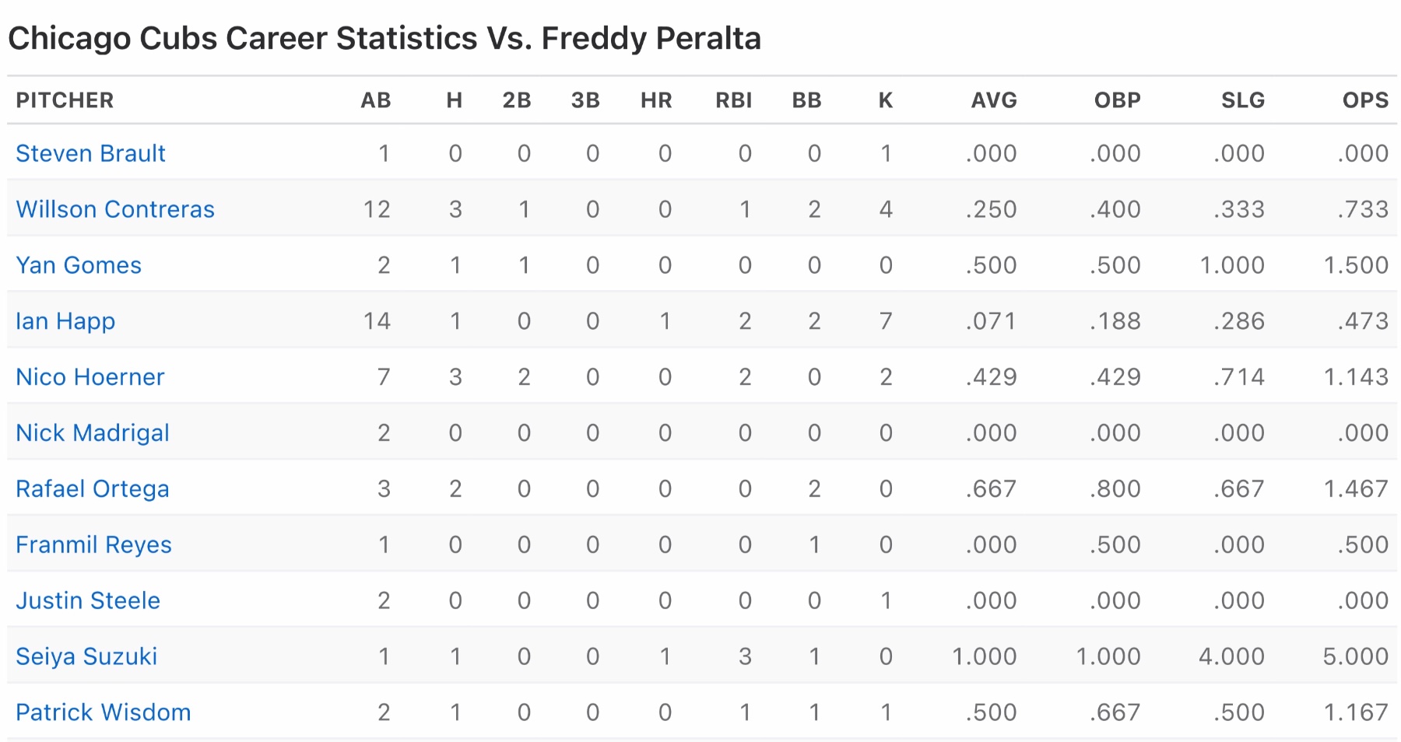Click the AB column header

pos(375,100)
